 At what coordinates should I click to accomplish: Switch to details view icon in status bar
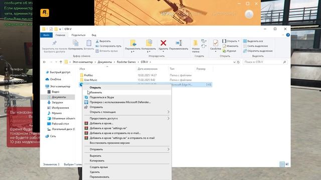[x=282, y=164]
